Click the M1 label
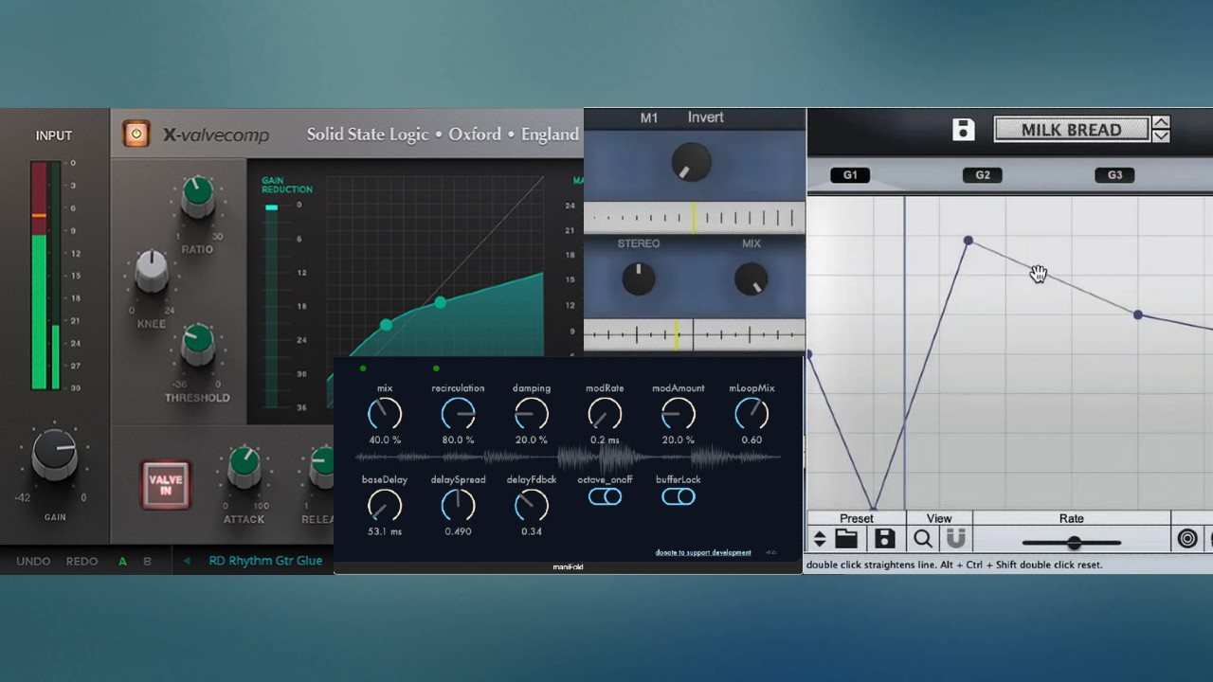Viewport: 1213px width, 682px height. click(648, 118)
